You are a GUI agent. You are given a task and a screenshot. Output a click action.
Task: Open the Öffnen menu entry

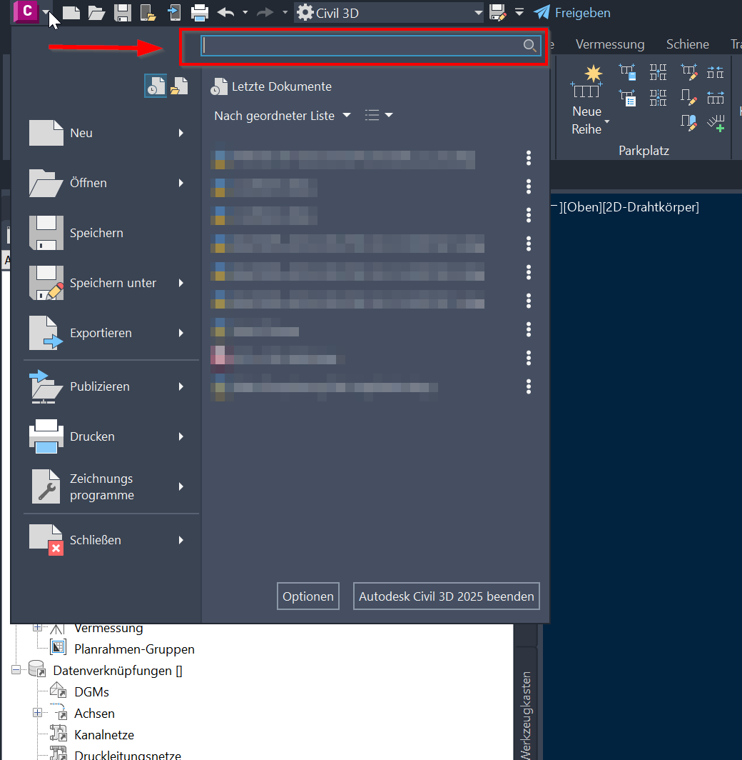pos(107,183)
